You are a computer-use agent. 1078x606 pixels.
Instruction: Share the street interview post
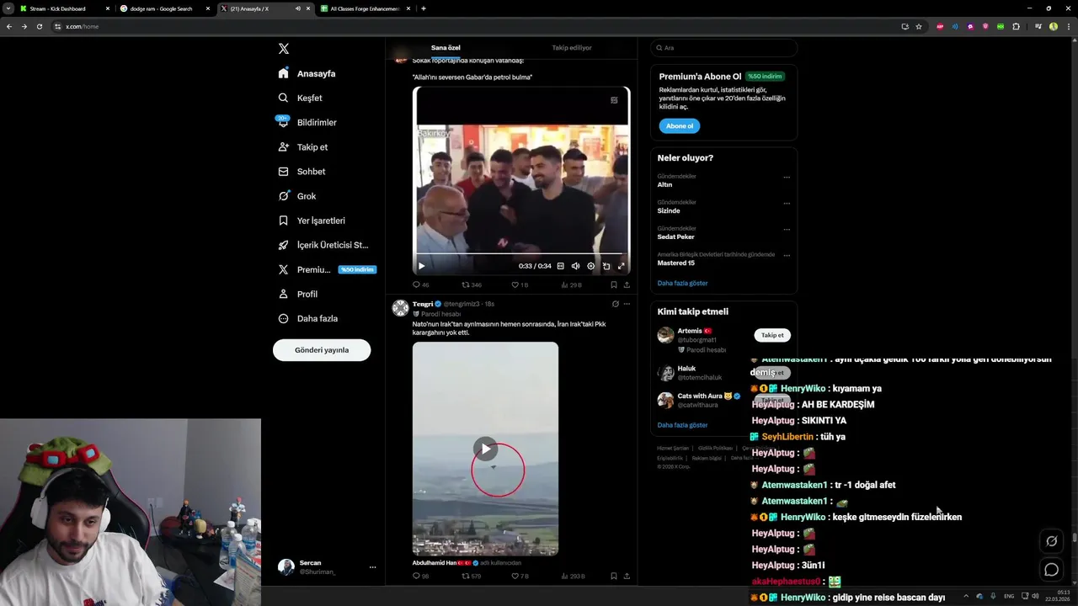pyautogui.click(x=627, y=284)
